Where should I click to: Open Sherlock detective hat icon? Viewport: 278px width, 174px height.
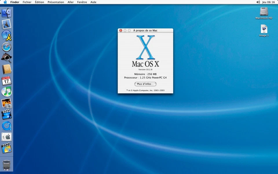point(6,58)
